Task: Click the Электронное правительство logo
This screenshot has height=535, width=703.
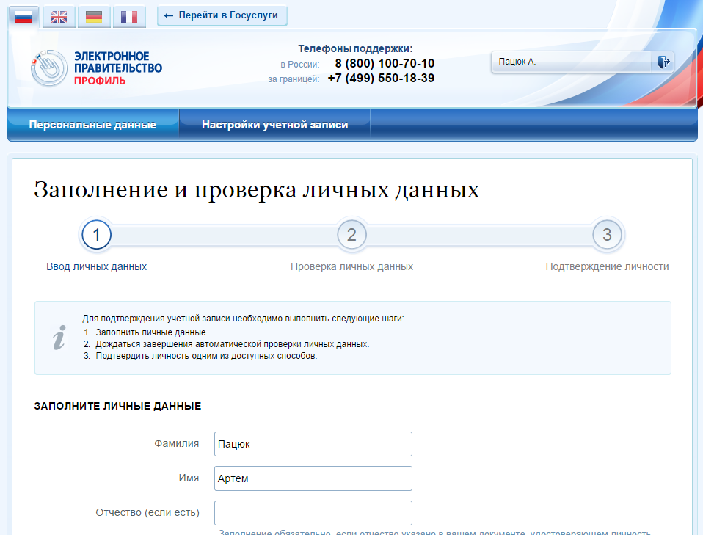Action: pos(97,68)
